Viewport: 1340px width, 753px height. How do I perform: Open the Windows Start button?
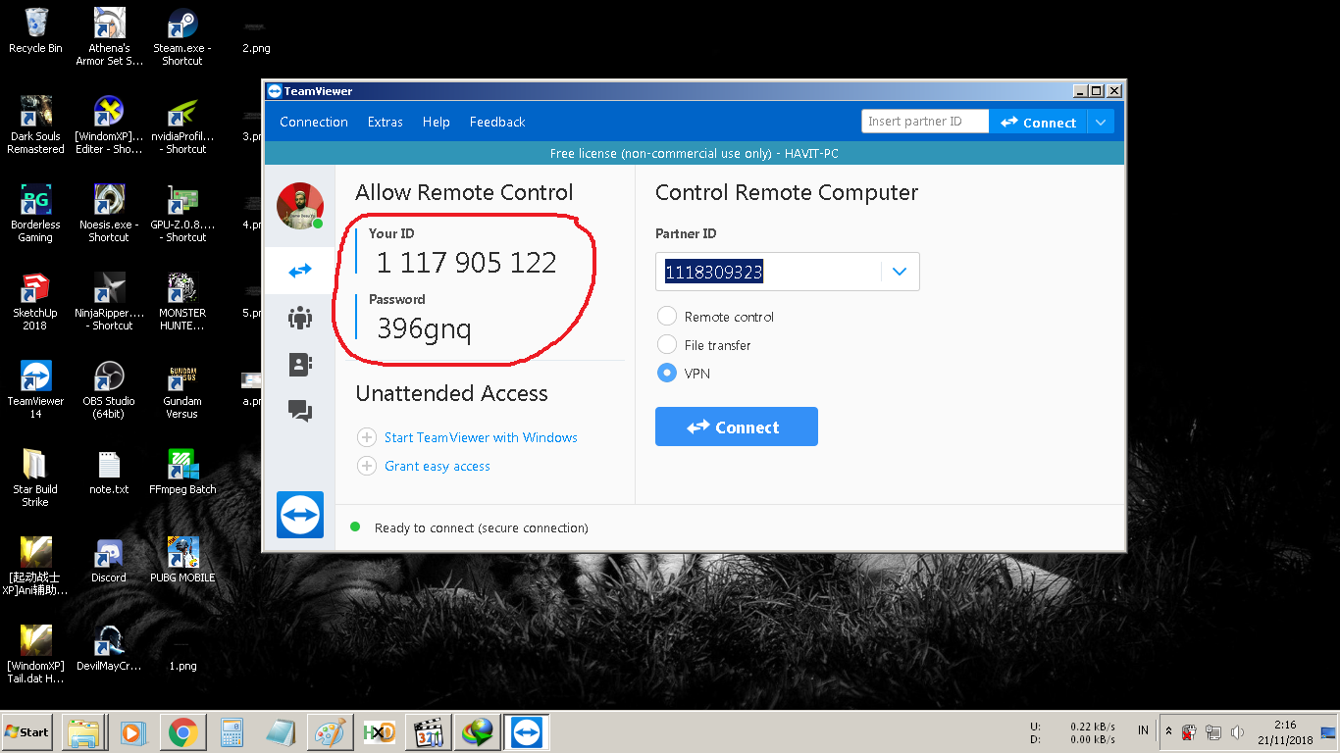[26, 731]
